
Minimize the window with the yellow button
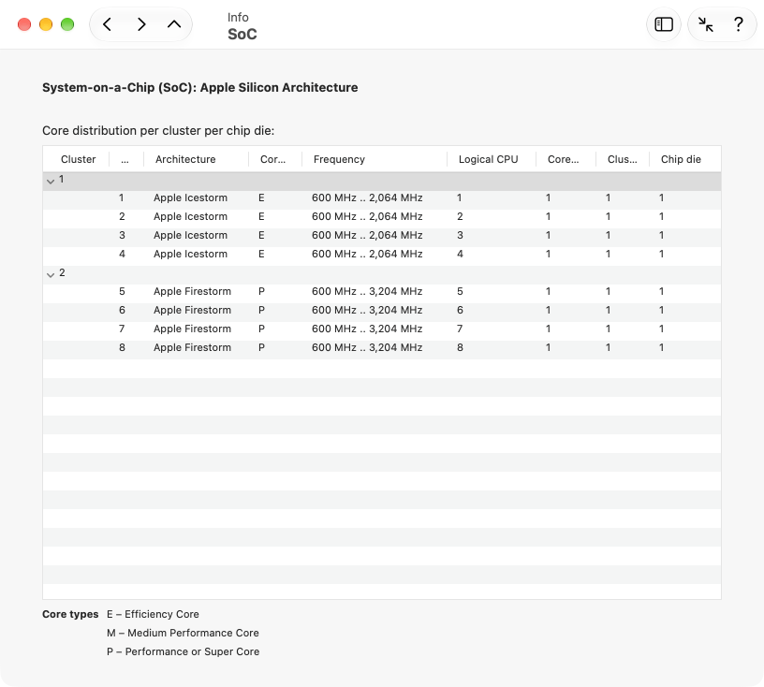(46, 24)
